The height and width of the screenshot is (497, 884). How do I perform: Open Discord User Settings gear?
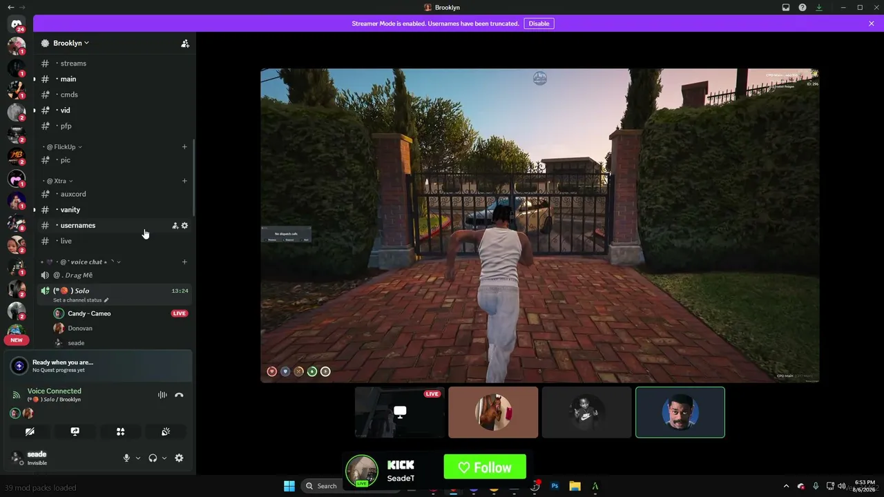tap(179, 458)
